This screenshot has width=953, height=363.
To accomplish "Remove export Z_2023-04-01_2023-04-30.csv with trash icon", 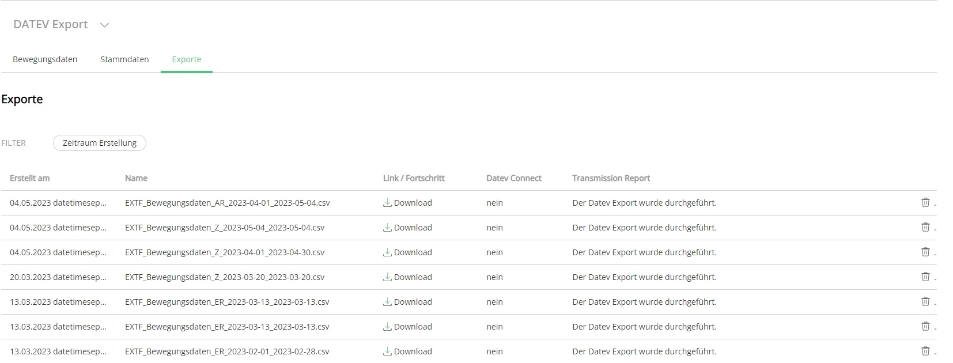I will 925,252.
